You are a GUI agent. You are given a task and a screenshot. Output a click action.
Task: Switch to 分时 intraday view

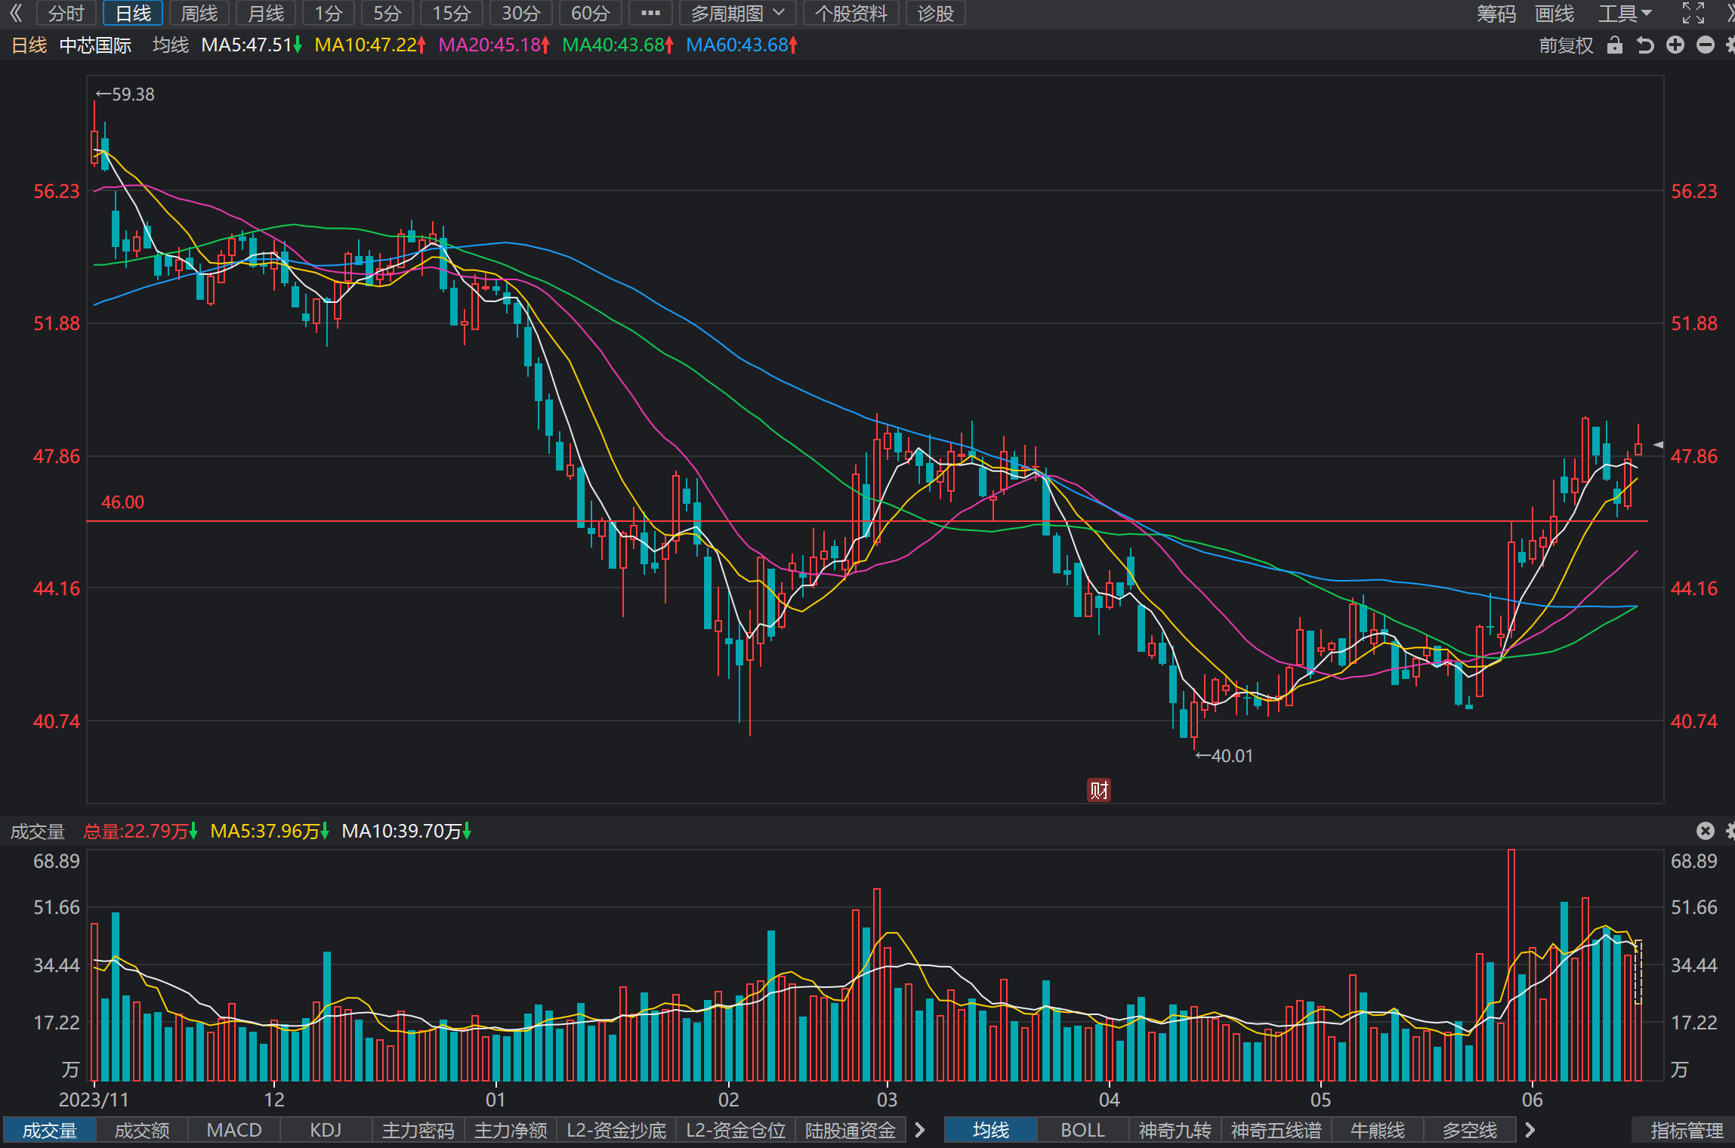(x=66, y=13)
